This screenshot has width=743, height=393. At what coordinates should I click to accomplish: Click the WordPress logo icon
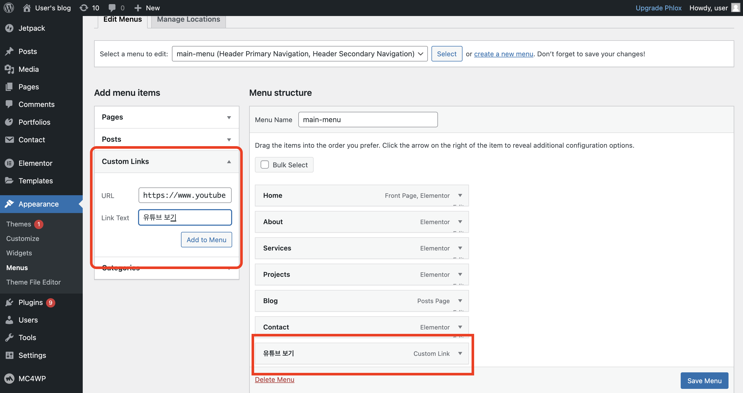coord(9,8)
